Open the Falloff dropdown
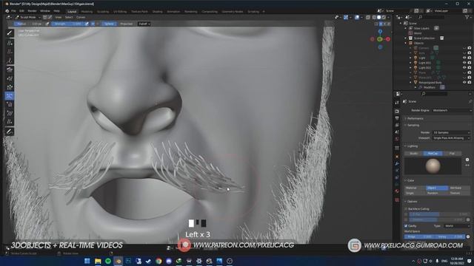Viewport: 474px width, 266px height. [x=144, y=24]
